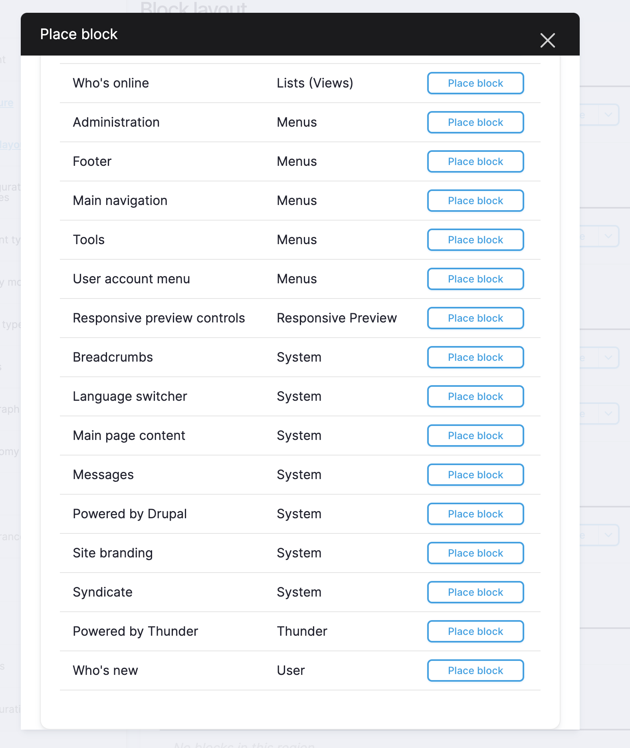Place the User account menu block
630x748 pixels.
475,279
